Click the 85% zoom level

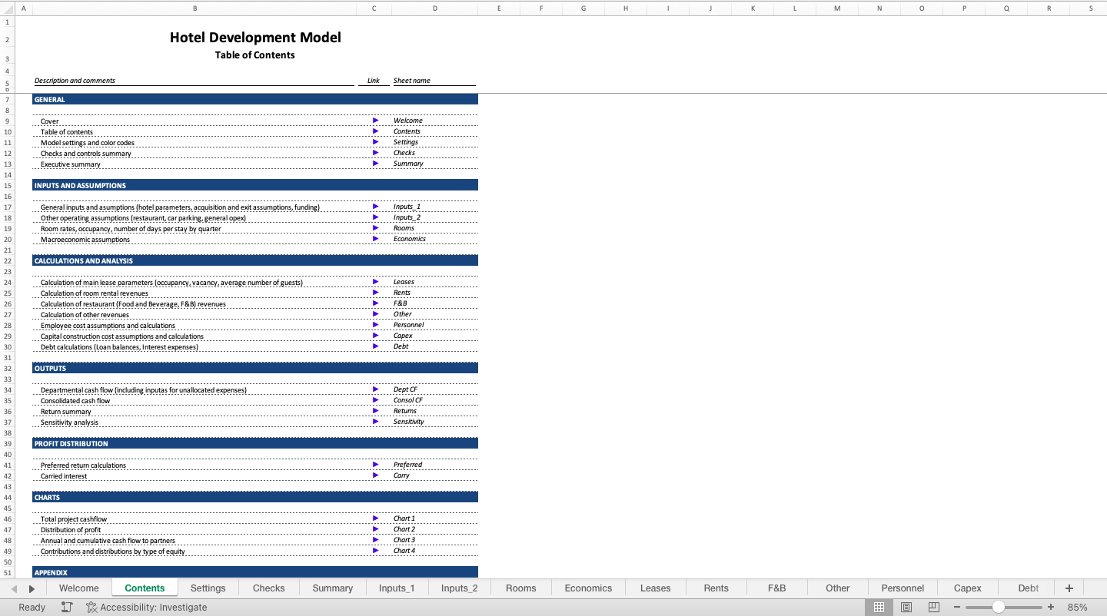point(1078,607)
